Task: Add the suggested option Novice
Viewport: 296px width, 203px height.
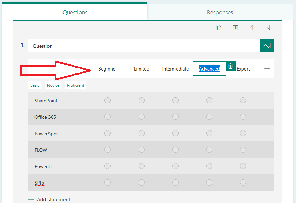Action: click(53, 85)
